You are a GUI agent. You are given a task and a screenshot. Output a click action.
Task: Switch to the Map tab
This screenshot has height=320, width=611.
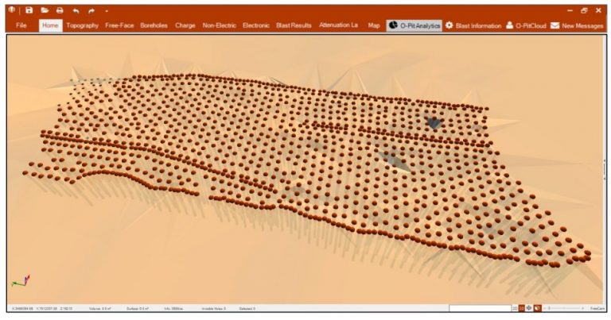pos(374,25)
